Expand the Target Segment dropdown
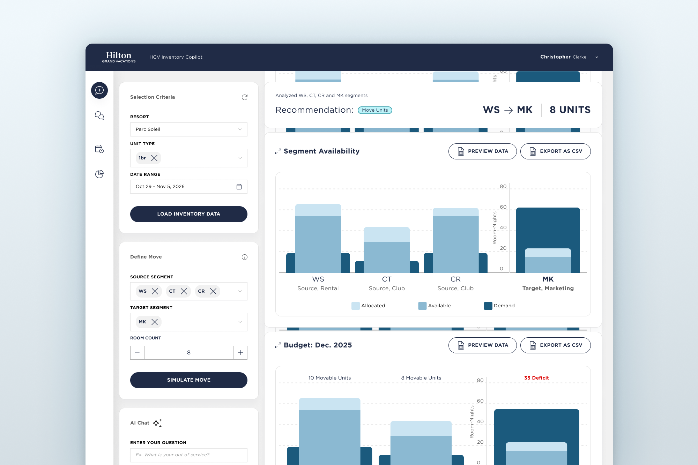The image size is (698, 465). 240,322
